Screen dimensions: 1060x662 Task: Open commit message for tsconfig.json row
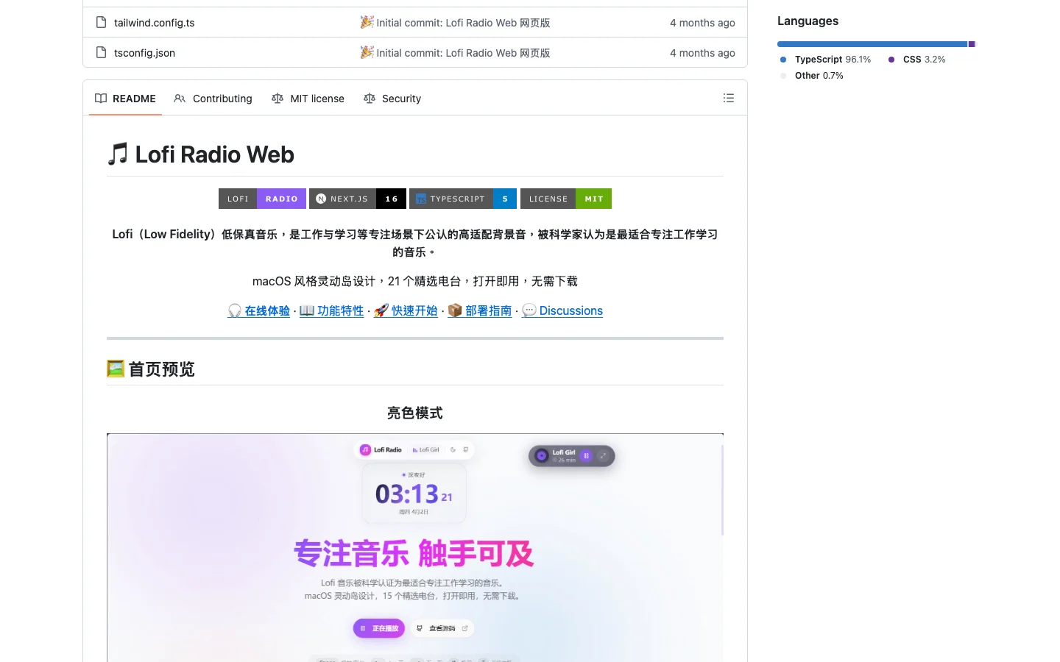[x=455, y=53]
